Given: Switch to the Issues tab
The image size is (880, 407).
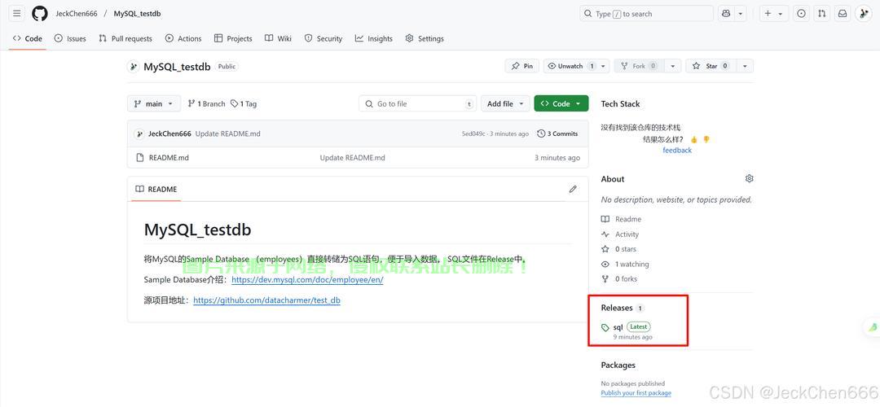Looking at the screenshot, I should [x=70, y=39].
